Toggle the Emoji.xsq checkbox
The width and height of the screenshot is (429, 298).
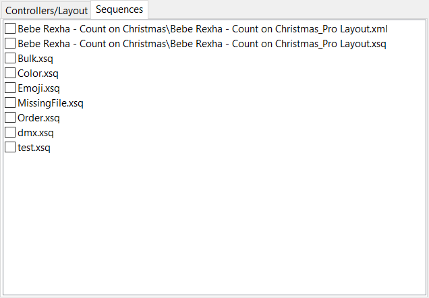(10, 88)
